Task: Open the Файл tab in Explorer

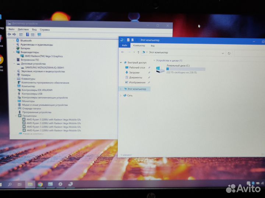Action: pyautogui.click(x=124, y=46)
